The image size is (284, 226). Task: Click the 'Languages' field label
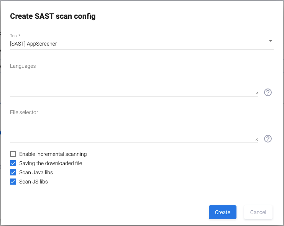click(23, 66)
